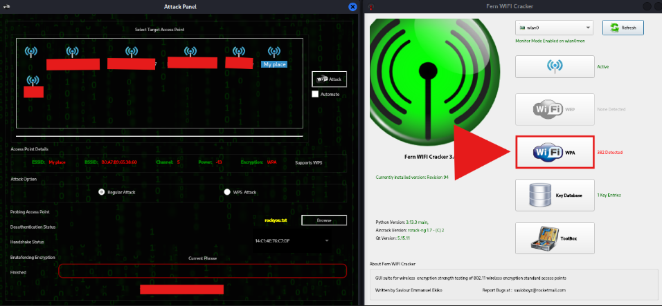Screen dimensions: 662x306
Task: Click the Active scan status text
Action: 602,66
